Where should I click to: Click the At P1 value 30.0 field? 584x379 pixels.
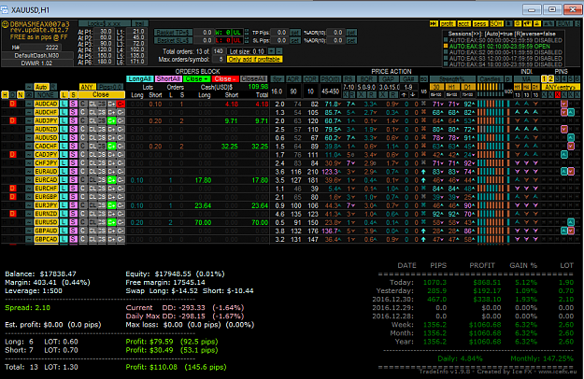pyautogui.click(x=104, y=32)
